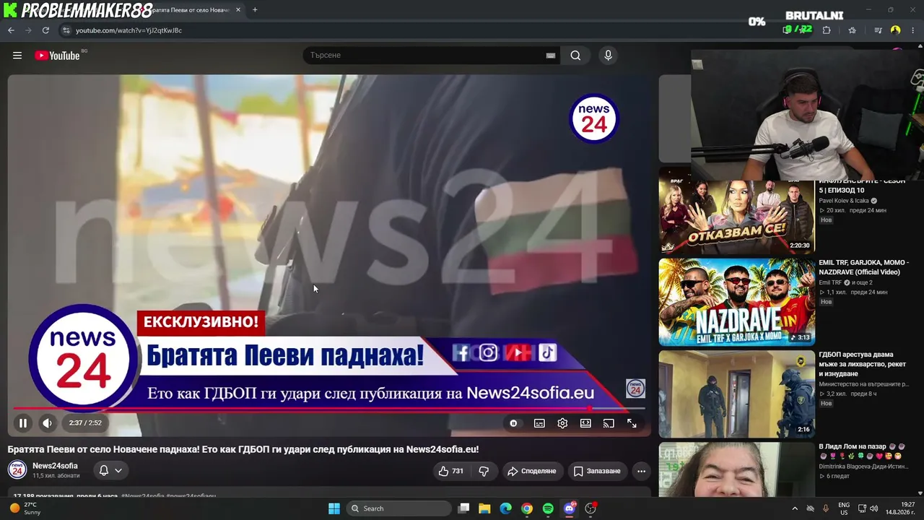924x520 pixels.
Task: Click the video title text
Action: [x=243, y=449]
